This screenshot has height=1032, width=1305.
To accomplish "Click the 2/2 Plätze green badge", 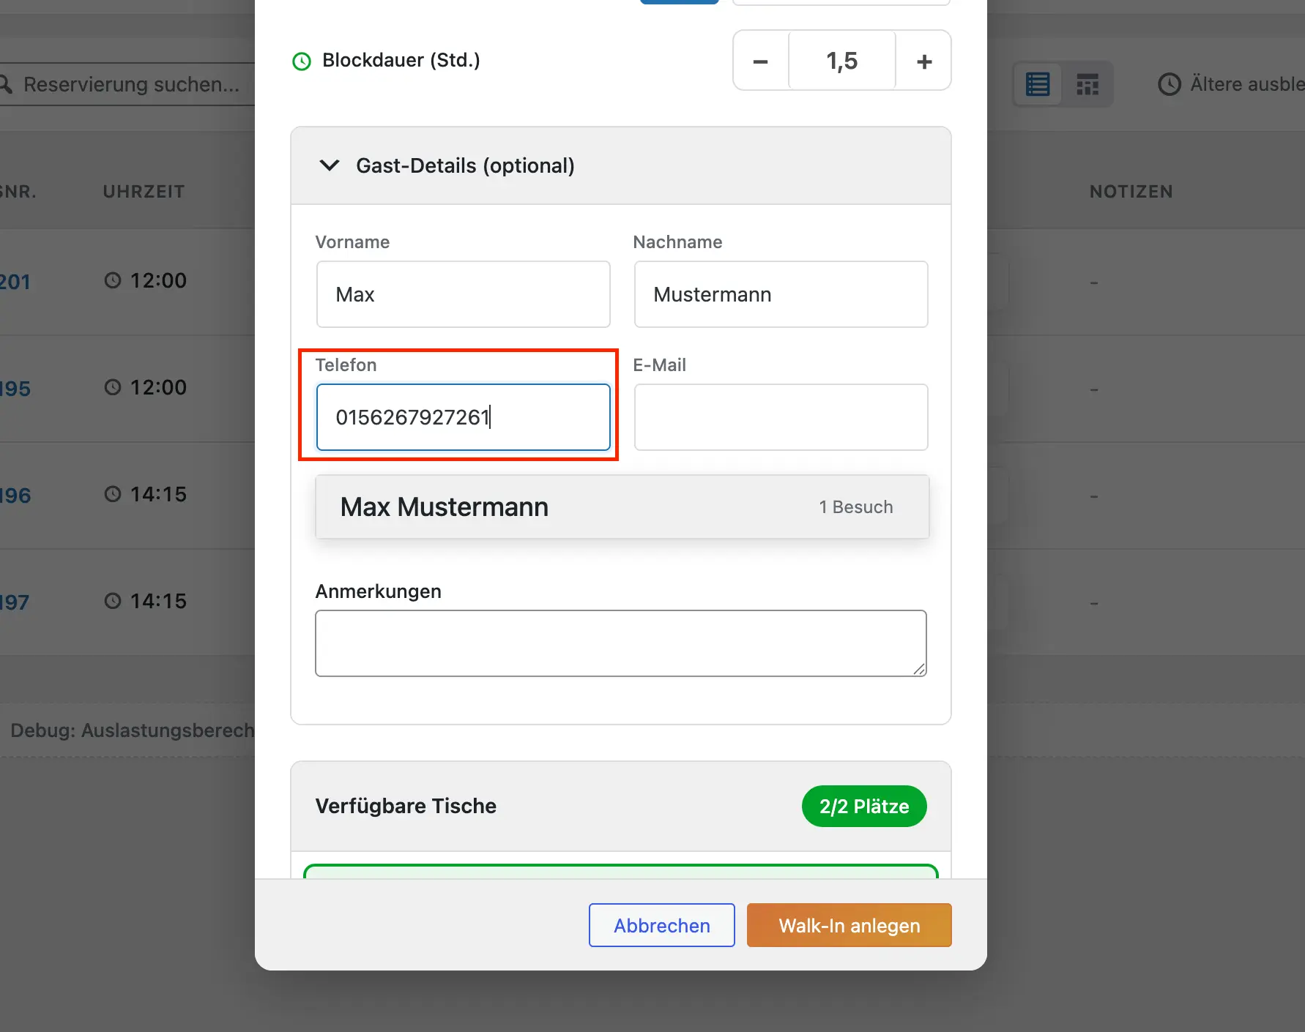I will click(863, 807).
